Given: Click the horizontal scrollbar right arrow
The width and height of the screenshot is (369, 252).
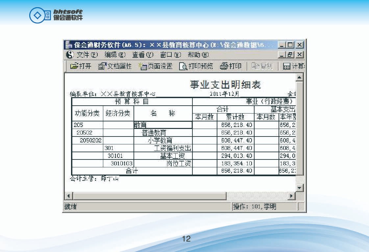Looking at the screenshot, I should 291,196.
